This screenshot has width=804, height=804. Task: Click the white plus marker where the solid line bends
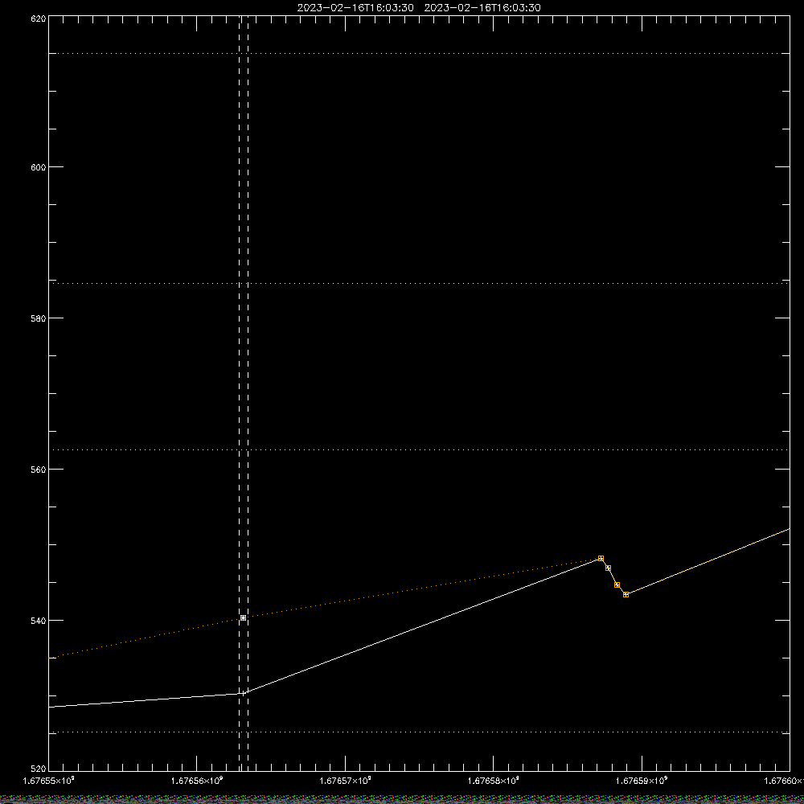(x=244, y=693)
